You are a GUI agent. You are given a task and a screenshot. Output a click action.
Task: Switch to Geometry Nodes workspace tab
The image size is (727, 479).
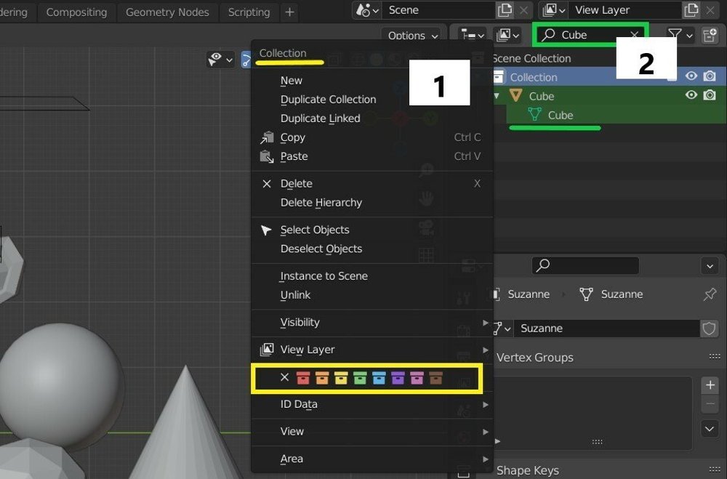(167, 12)
